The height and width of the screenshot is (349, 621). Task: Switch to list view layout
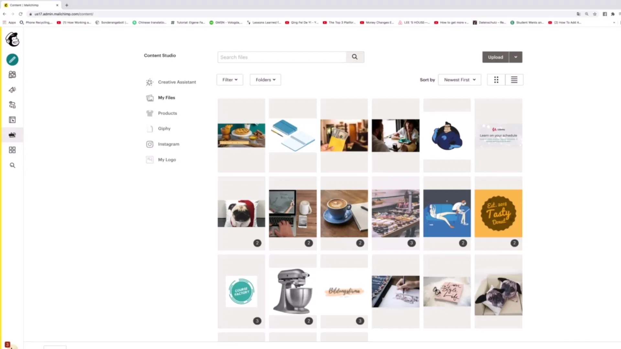coord(514,80)
